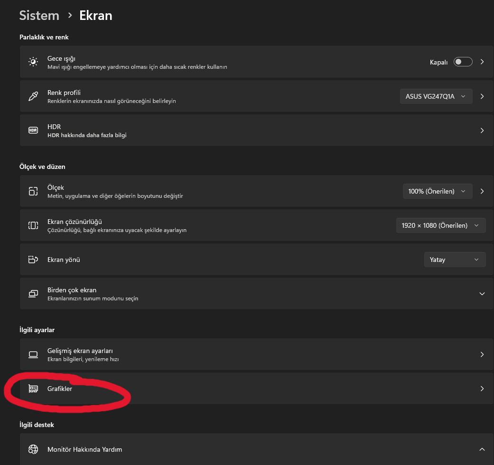Click the İlgili ayarlar heading
This screenshot has width=494, height=465.
[37, 330]
